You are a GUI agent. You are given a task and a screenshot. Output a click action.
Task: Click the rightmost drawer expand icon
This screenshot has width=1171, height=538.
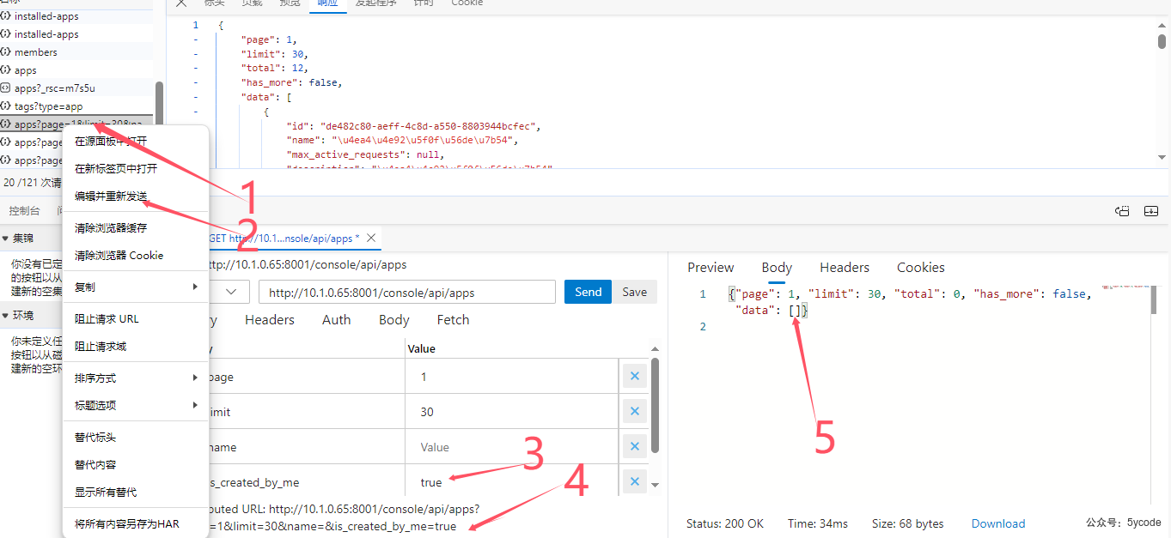[1151, 210]
